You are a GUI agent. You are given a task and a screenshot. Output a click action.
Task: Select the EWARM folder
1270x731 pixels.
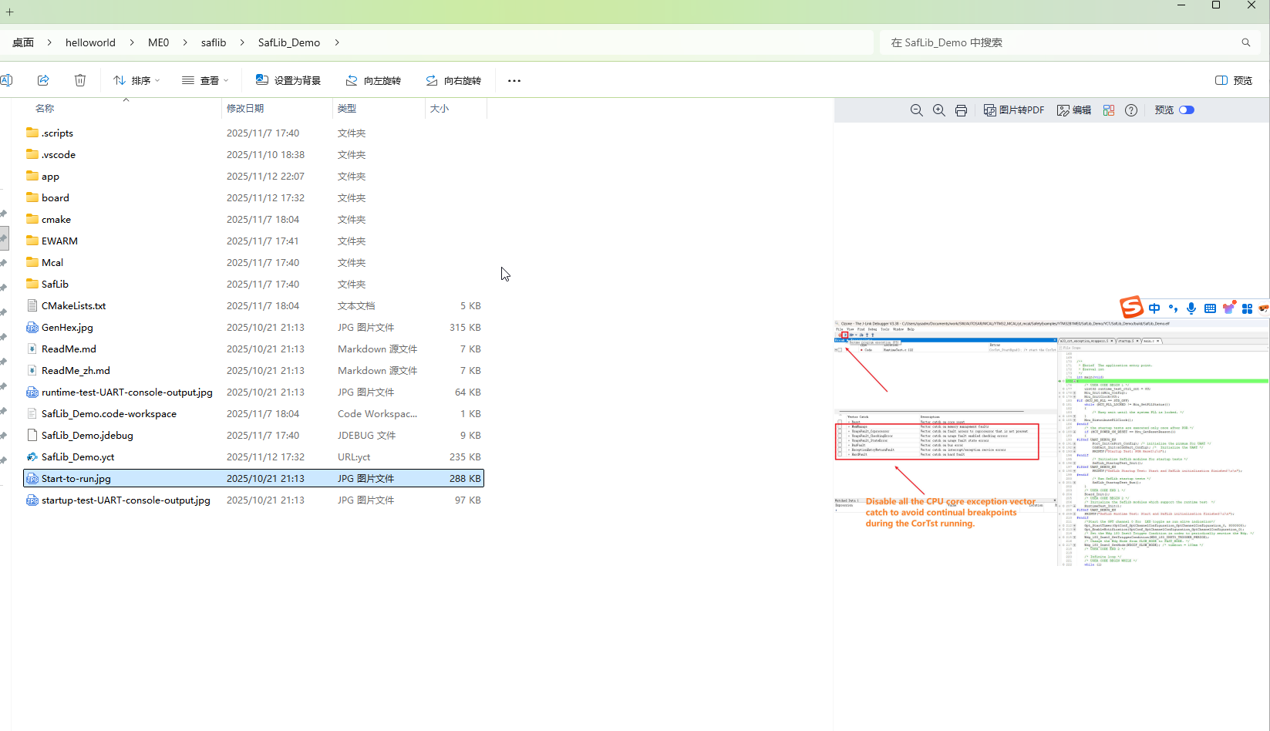coord(59,241)
